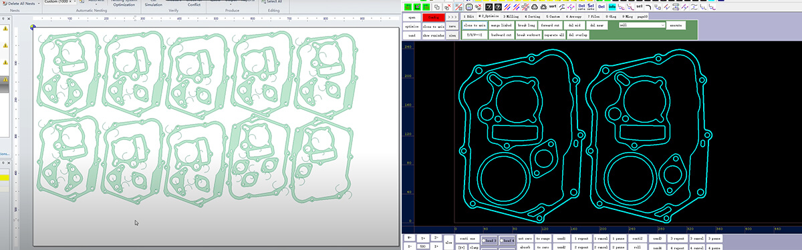
Task: Click the save button
Action: point(452,25)
